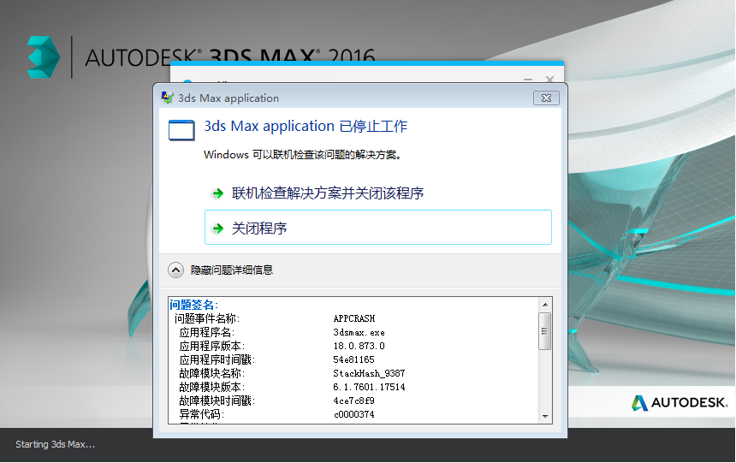This screenshot has height=463, width=736.
Task: Click scroll-down arrow in problem details box
Action: coord(545,416)
